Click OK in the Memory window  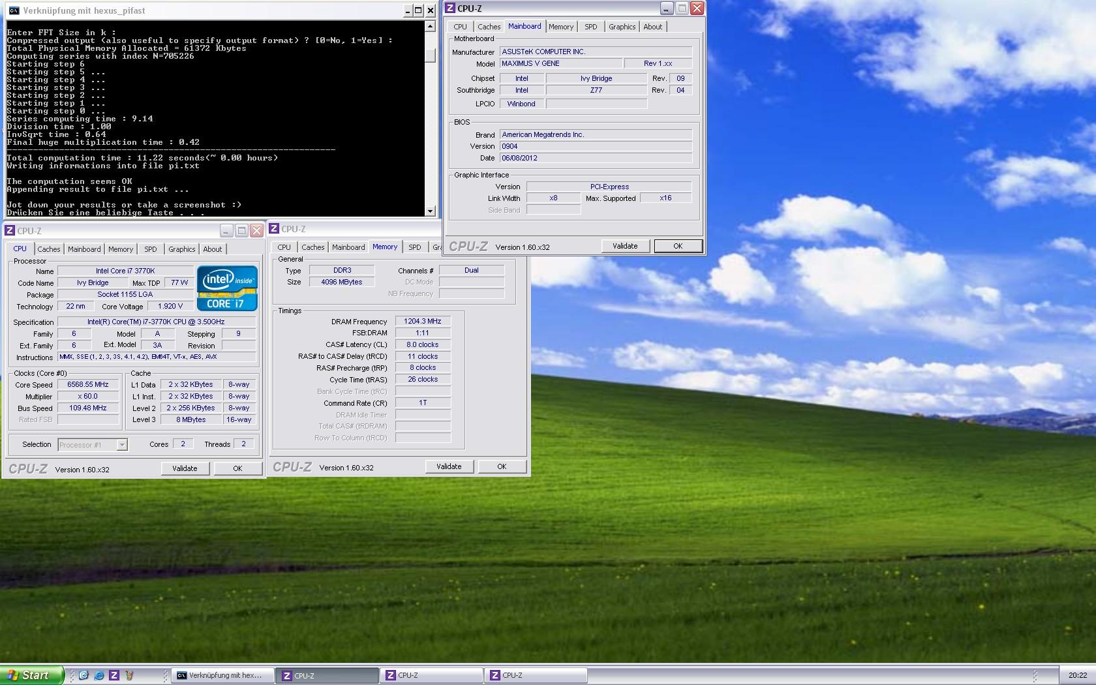[x=502, y=466]
